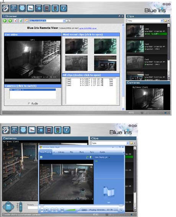Open gear options icon above Browser panel
This screenshot has width=176, height=217.
pyautogui.click(x=6, y=8)
